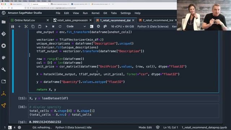Close the retail_sales_preprocessin tab
This screenshot has width=231, height=130.
tap(91, 20)
